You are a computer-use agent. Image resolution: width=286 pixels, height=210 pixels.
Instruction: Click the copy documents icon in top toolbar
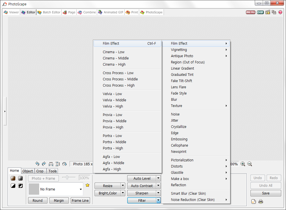pyautogui.click(x=274, y=12)
